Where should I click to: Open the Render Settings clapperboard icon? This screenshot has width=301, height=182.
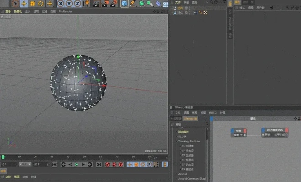[x=114, y=4]
